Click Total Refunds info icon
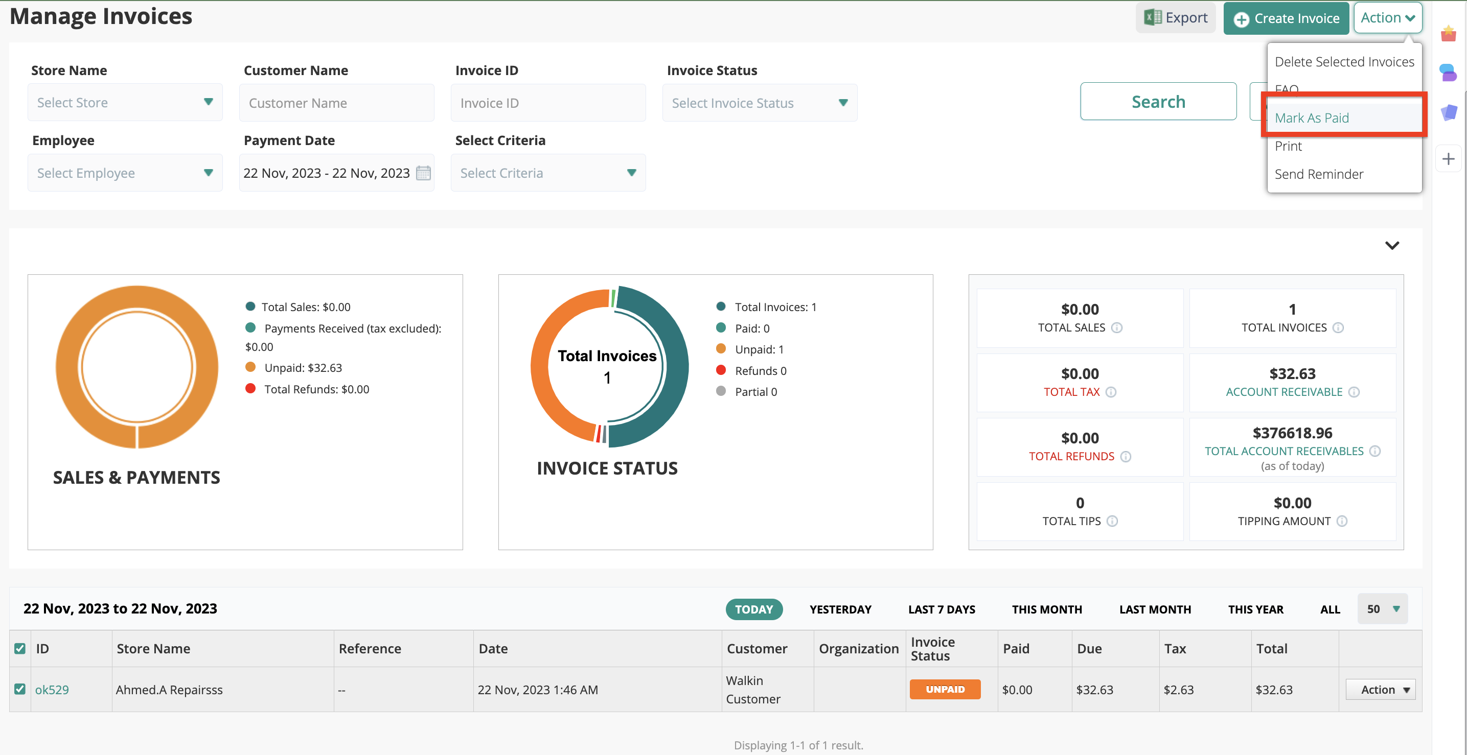The height and width of the screenshot is (755, 1467). (x=1126, y=456)
